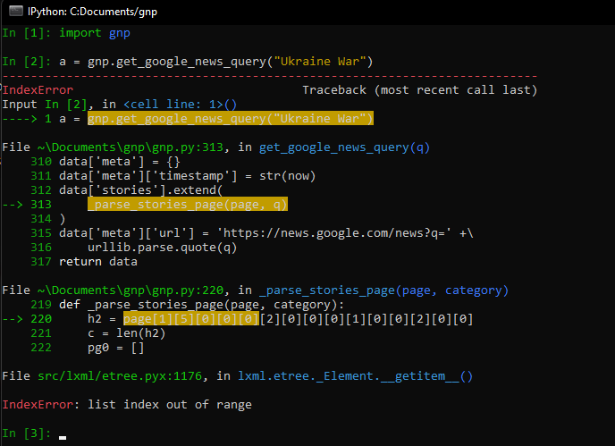Click function name 'get_google_news_query(q)'
This screenshot has height=446, width=615.
tap(344, 147)
